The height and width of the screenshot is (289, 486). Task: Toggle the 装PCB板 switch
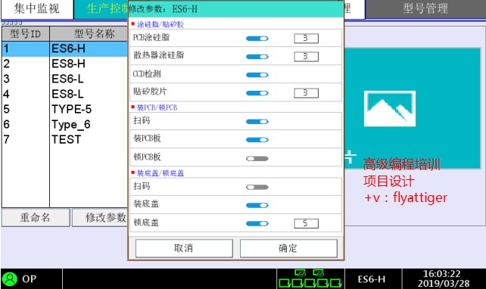point(257,140)
